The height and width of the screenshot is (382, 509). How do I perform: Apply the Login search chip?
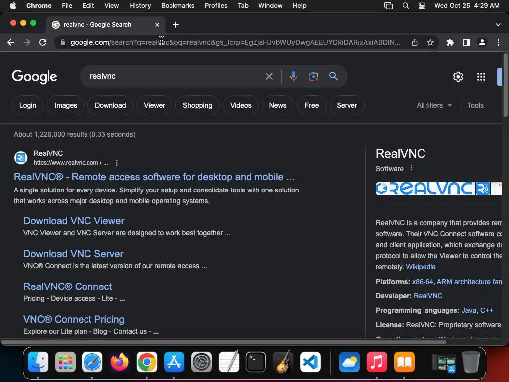tap(28, 105)
